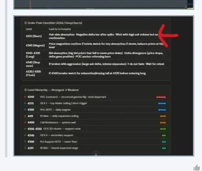Click the four-star blue badge on GEX 1 row
Image resolution: width=202 pixels, height=171 pixels.
pos(162,103)
